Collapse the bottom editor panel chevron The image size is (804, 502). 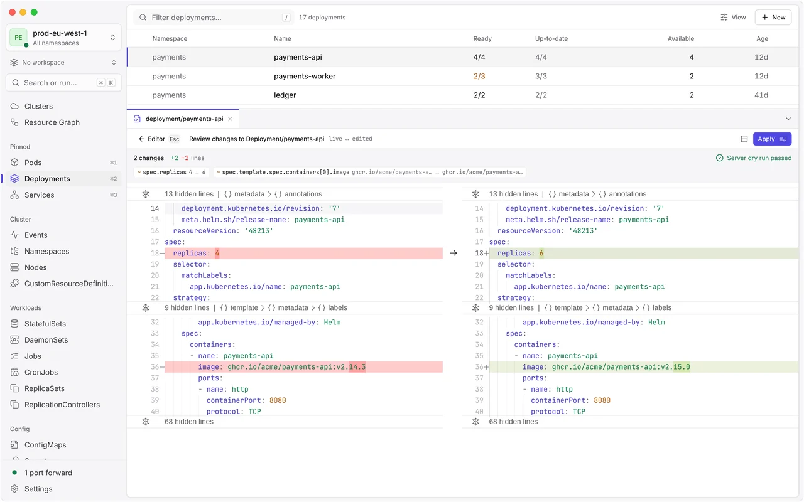(788, 119)
